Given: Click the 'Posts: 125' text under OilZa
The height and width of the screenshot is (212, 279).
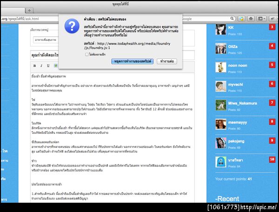Looking at the screenshot, I should click(x=235, y=53).
